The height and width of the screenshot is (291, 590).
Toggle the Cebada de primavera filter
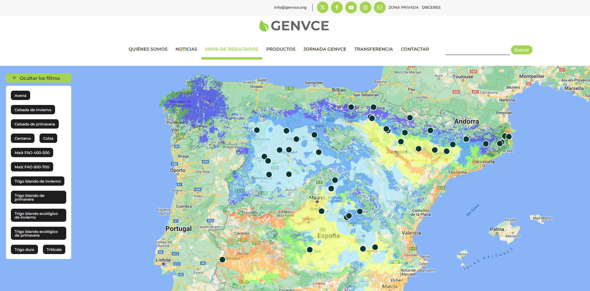[x=35, y=124]
